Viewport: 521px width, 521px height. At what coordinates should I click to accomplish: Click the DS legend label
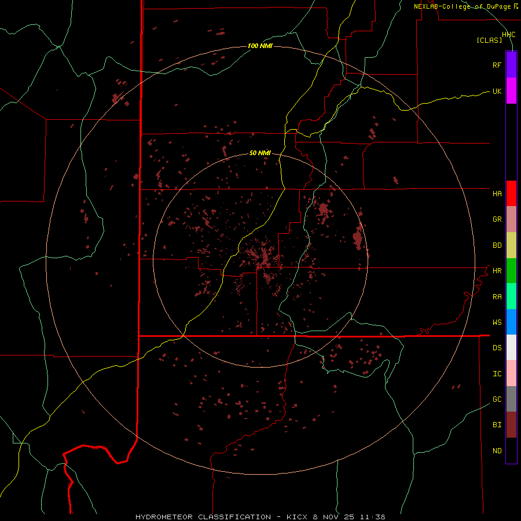tap(497, 347)
